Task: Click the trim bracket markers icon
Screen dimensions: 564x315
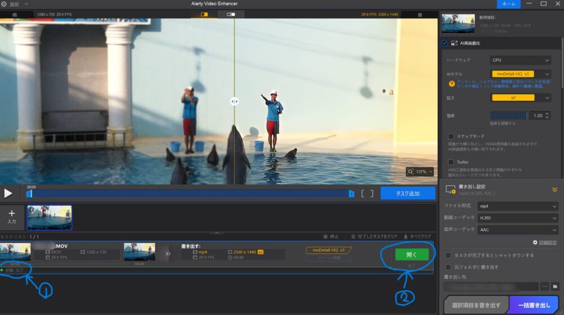Action: [x=367, y=193]
